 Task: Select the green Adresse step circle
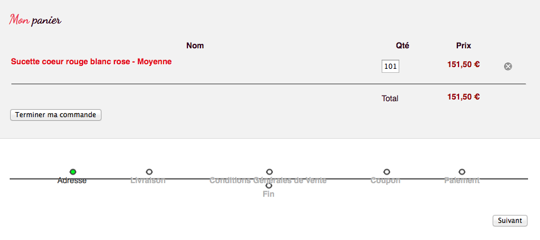[73, 172]
